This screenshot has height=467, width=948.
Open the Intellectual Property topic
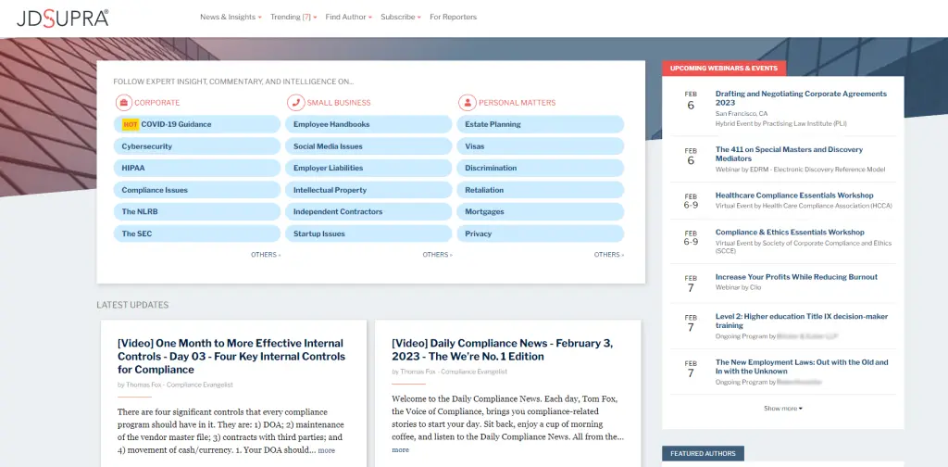click(x=368, y=190)
